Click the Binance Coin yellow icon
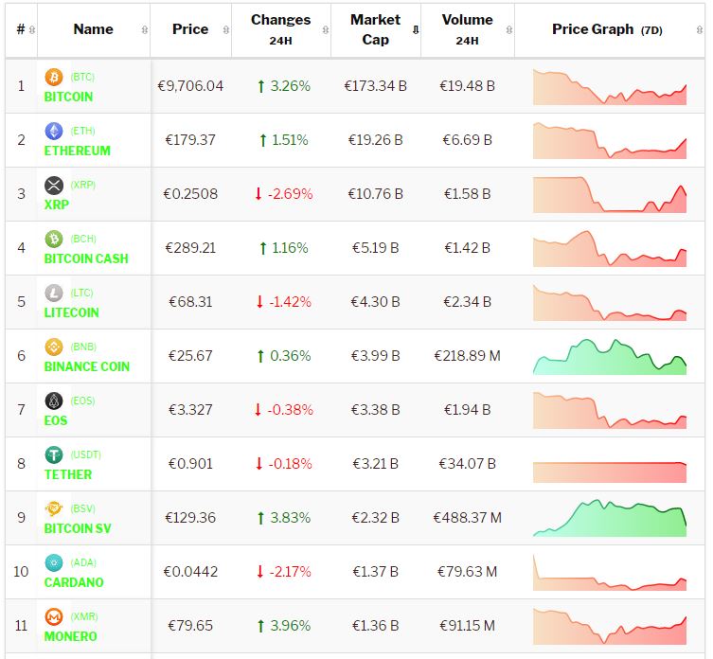 tap(54, 347)
